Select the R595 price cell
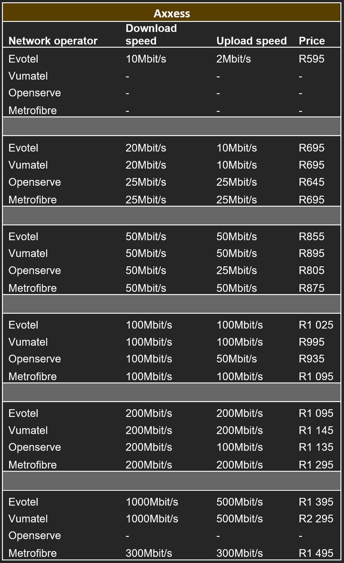Viewport: 344px width, 563px height. [x=311, y=59]
